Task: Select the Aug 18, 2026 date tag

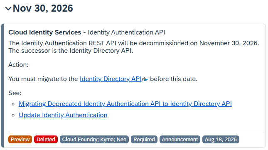Action: tap(221, 140)
